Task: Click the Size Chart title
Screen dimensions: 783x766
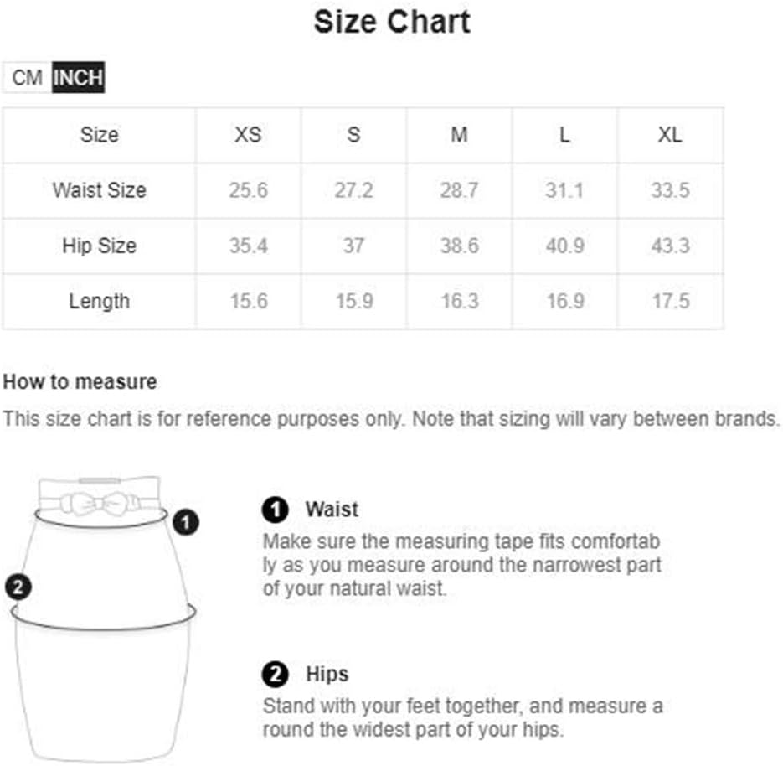Action: coord(392,22)
